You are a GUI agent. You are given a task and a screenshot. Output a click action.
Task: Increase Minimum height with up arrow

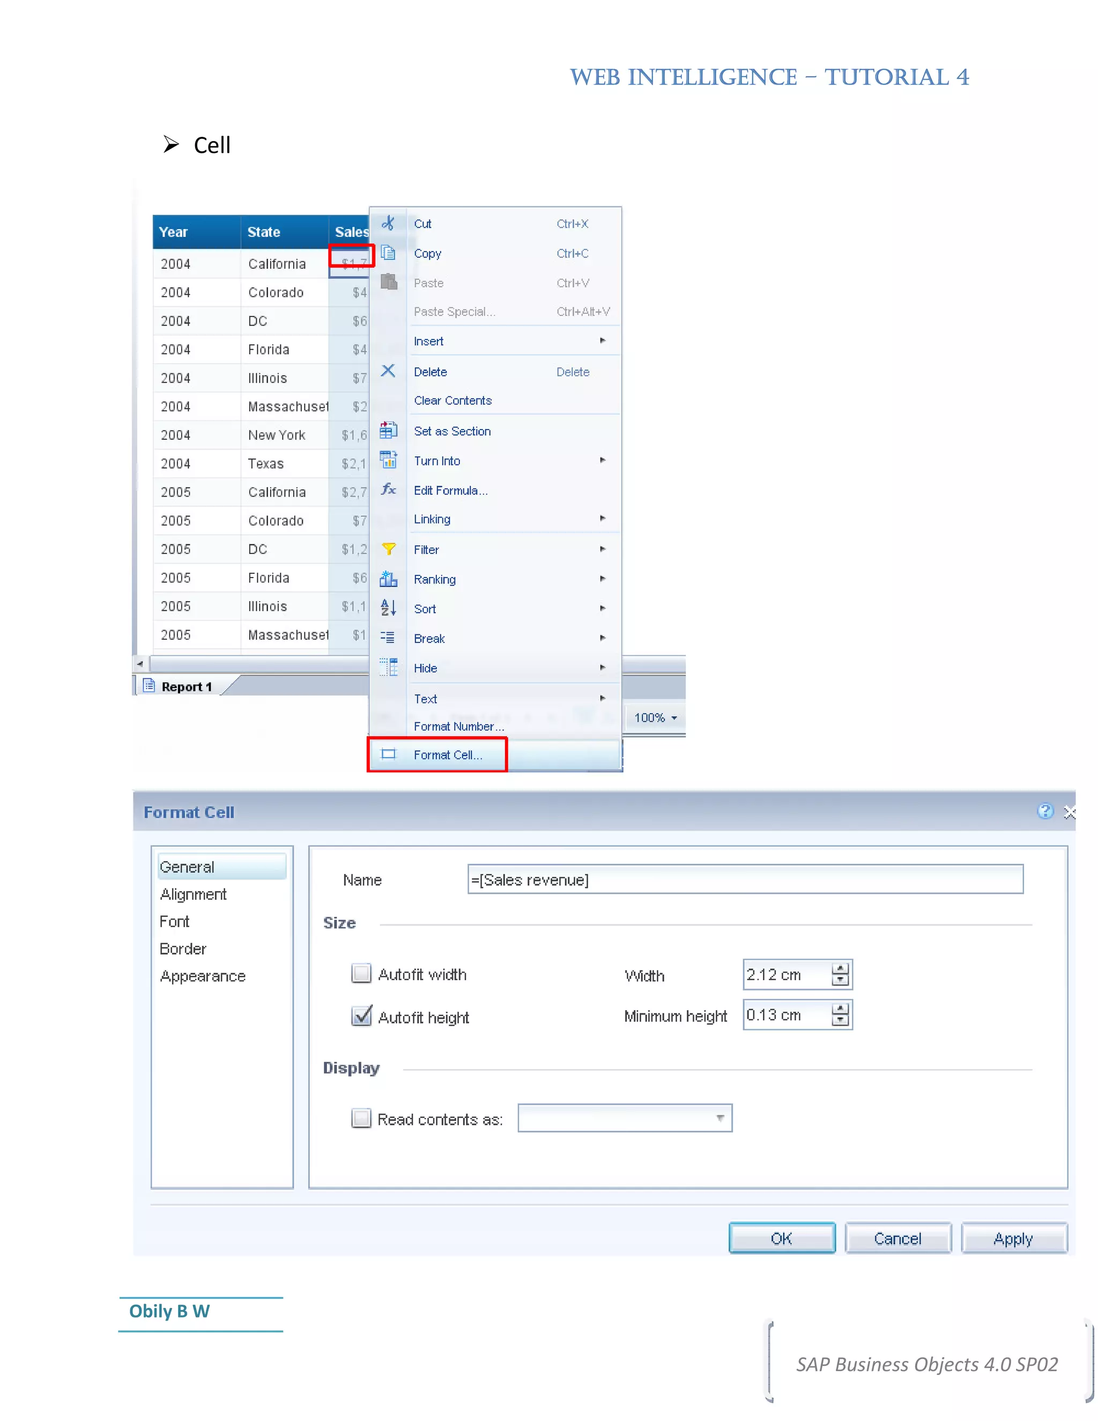841,1009
